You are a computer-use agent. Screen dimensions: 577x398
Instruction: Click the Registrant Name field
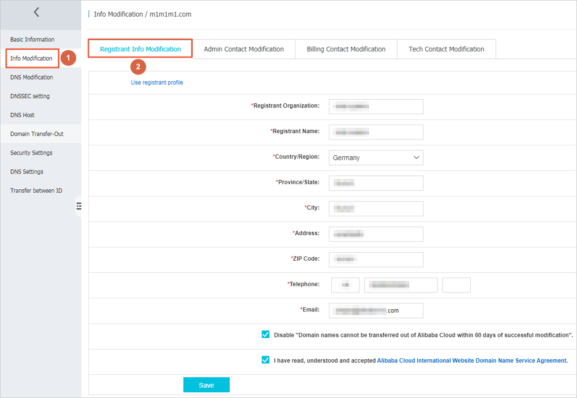(x=376, y=132)
